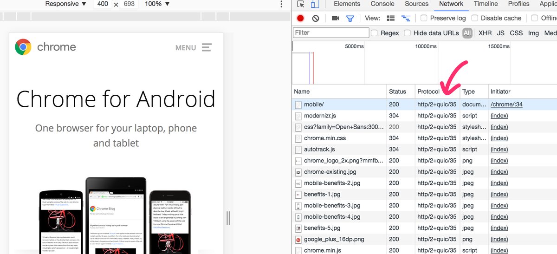Image resolution: width=557 pixels, height=254 pixels.
Task: Open the hamburger MENU icon on page
Action: [207, 47]
